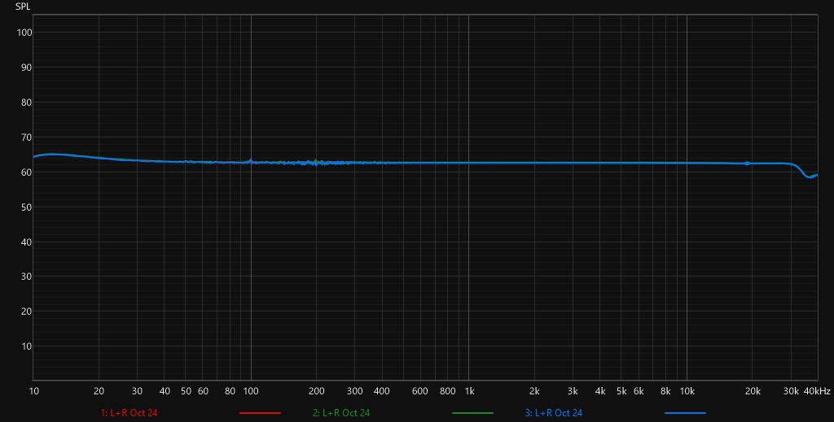Viewport: 834px width, 422px height.
Task: Click the 60 dB SPL axis label
Action: (24, 172)
